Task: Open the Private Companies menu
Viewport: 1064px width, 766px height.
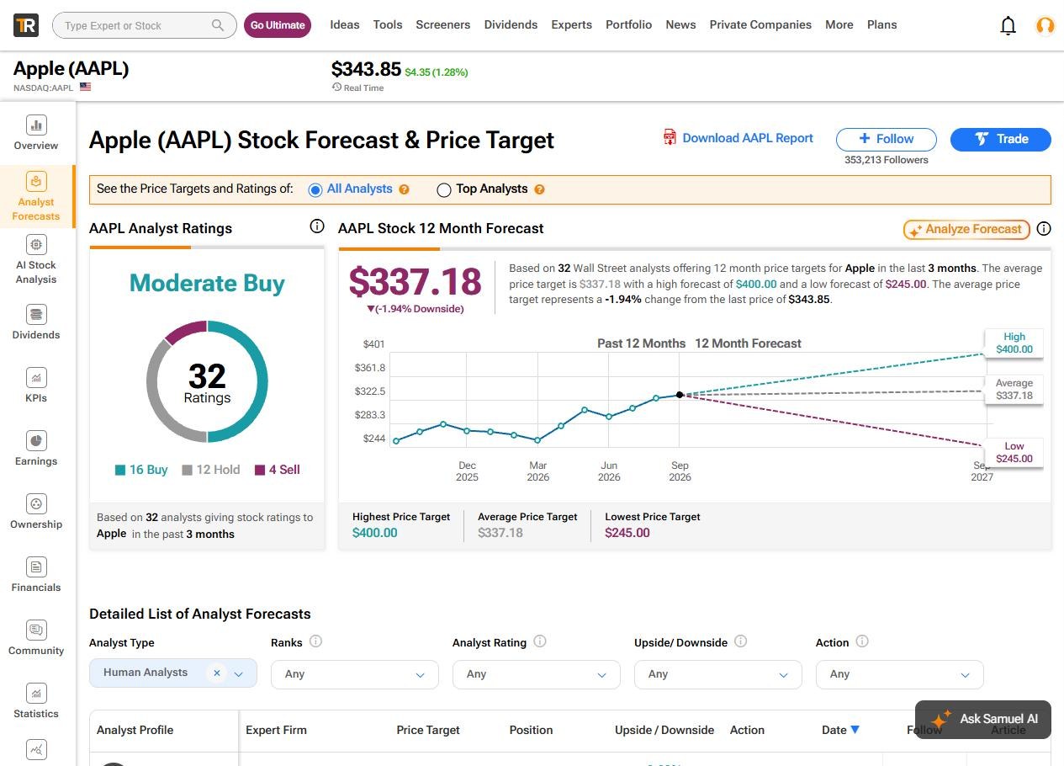Action: coord(760,24)
